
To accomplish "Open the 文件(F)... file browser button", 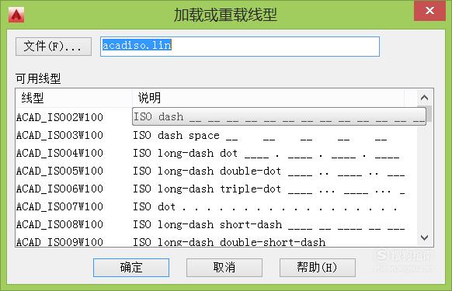I will pos(54,47).
